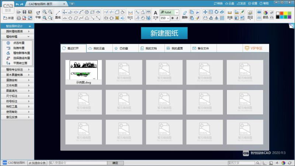Open the VIP专区 tab
This screenshot has width=295, height=166.
pyautogui.click(x=256, y=48)
